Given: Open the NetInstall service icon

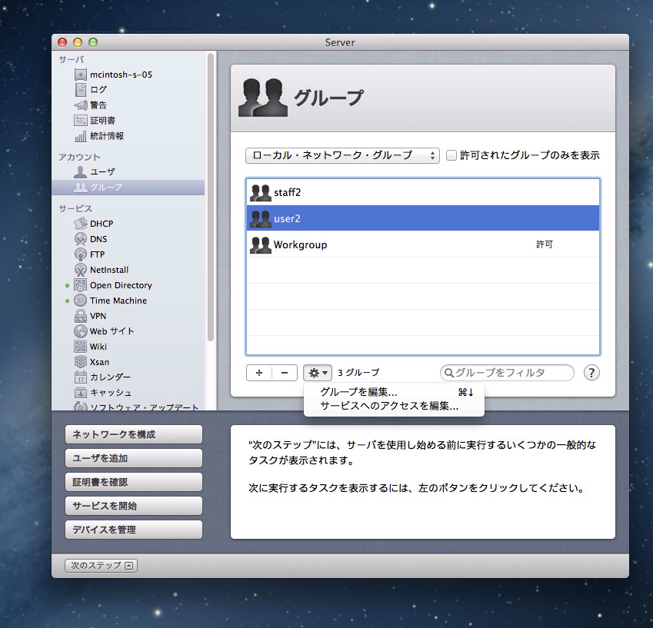Looking at the screenshot, I should 81,270.
